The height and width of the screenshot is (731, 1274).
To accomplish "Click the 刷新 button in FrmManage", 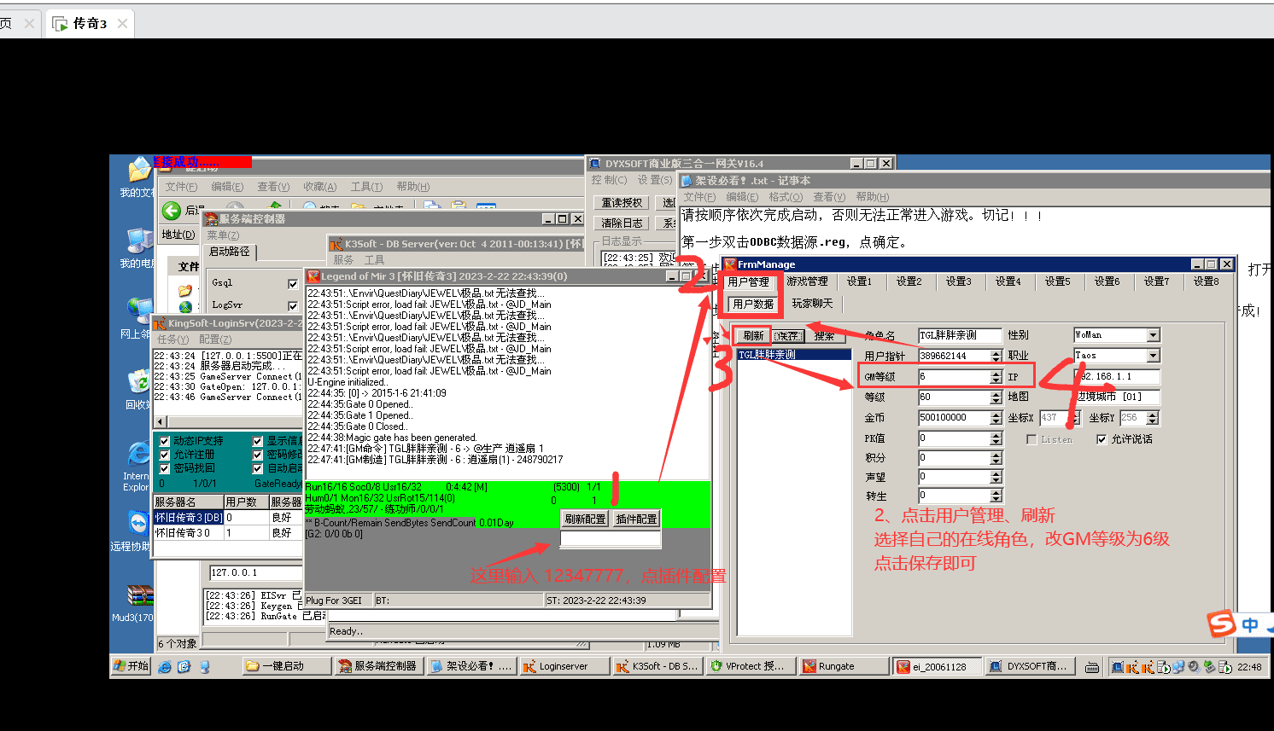I will pos(753,336).
